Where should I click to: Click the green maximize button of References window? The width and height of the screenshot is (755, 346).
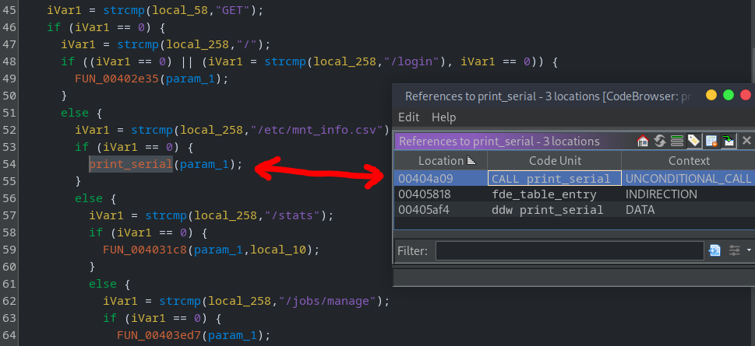pyautogui.click(x=729, y=95)
